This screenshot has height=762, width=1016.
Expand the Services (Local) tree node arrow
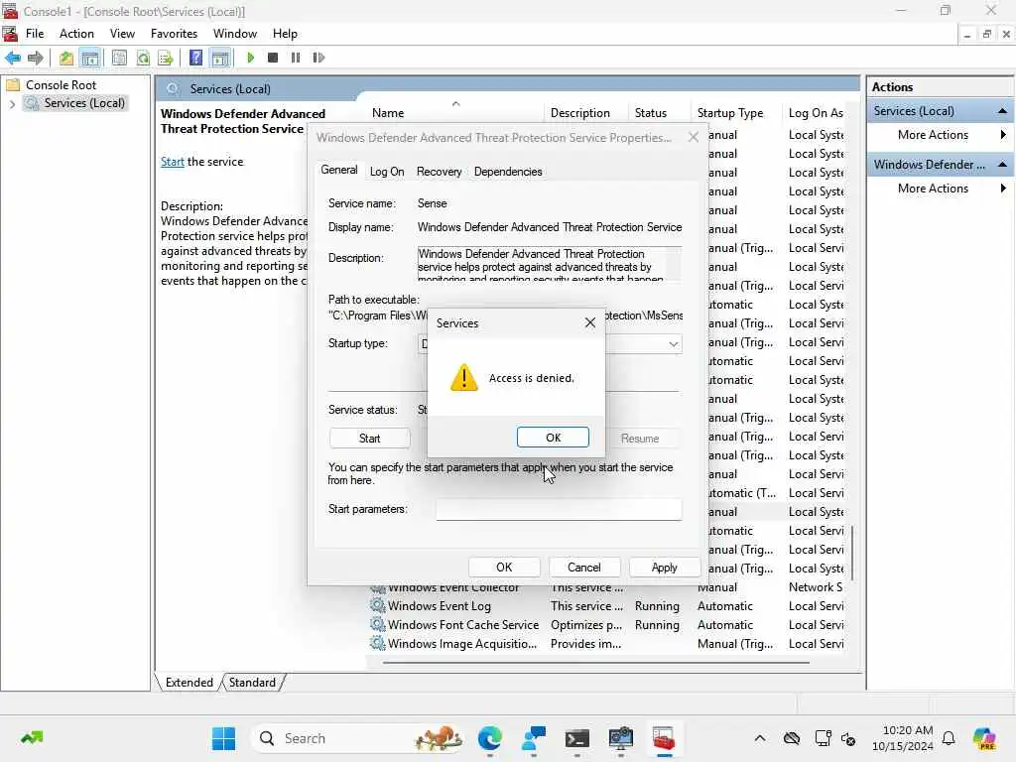click(12, 103)
